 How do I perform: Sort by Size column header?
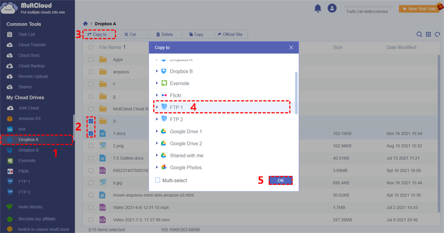tap(337, 47)
